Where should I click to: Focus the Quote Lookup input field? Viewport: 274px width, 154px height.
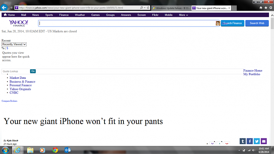point(16,71)
